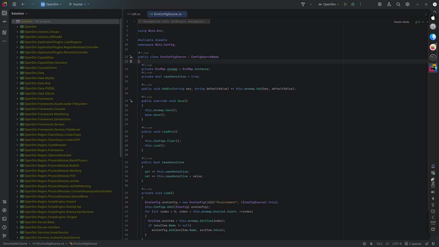This screenshot has width=439, height=247.
Task: Open the Git tool window icon
Action: 4,236
